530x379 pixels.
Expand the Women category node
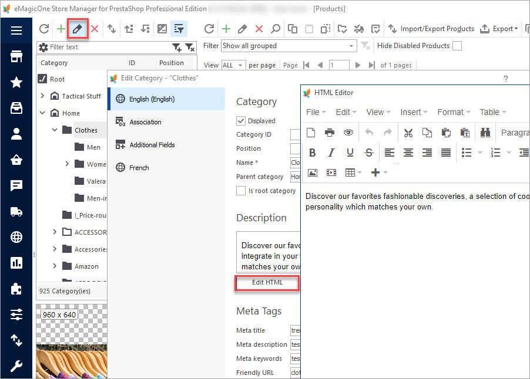tap(67, 164)
